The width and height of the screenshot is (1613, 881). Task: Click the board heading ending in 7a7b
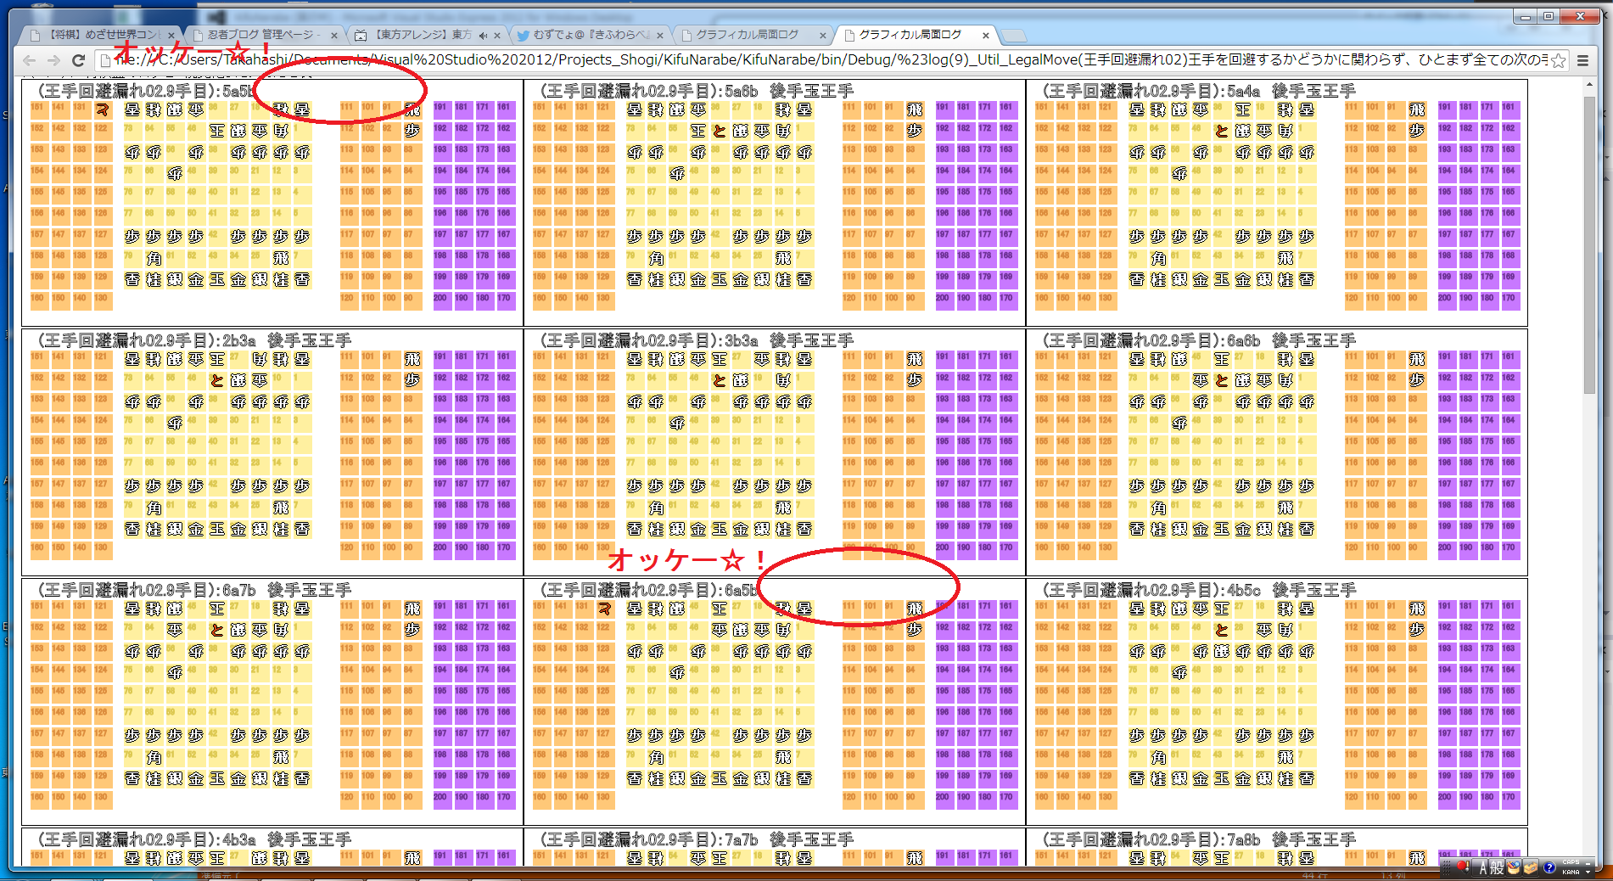(697, 839)
